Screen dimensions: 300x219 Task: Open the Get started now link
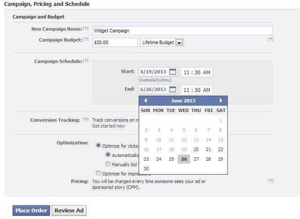pos(108,126)
